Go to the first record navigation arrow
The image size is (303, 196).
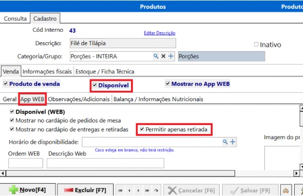121,191
